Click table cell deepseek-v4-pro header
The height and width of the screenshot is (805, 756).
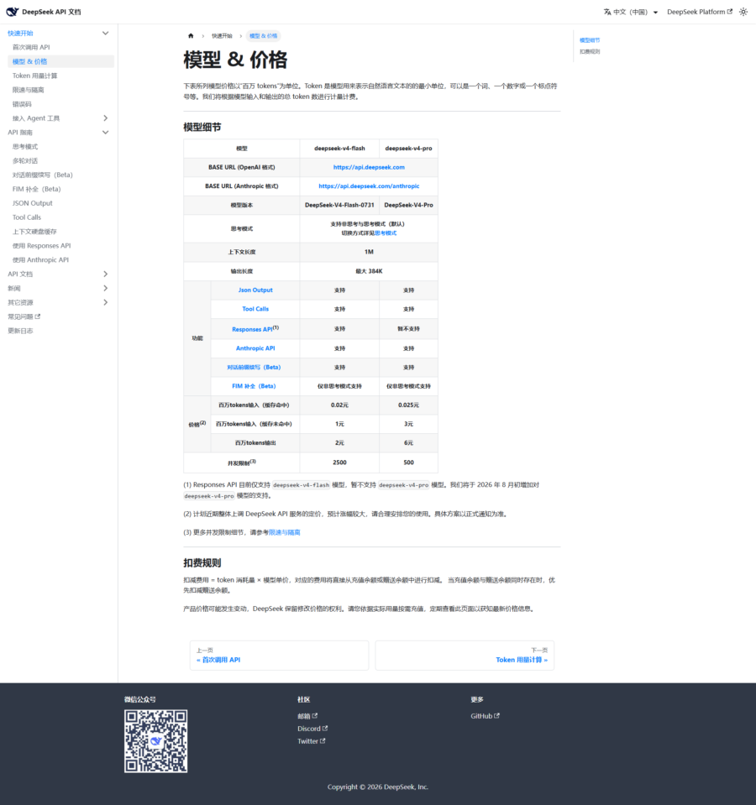(x=408, y=149)
